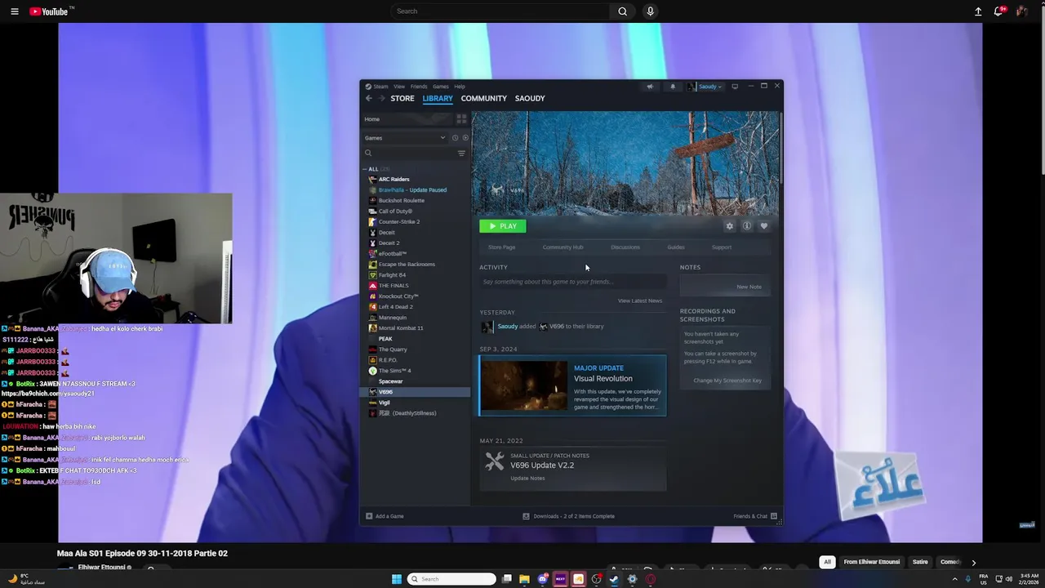
Task: Open the Windows Start button
Action: point(397,579)
